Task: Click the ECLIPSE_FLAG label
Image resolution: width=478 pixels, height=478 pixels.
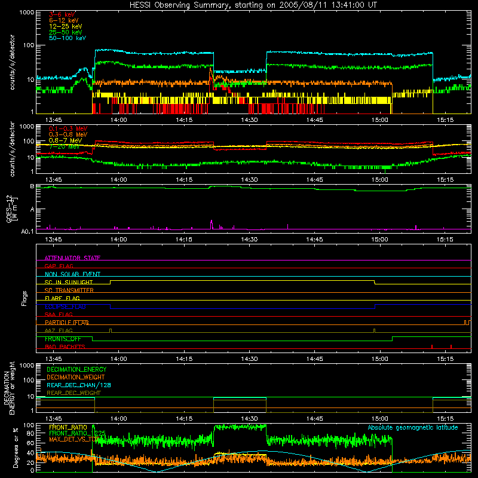Action: [65, 307]
